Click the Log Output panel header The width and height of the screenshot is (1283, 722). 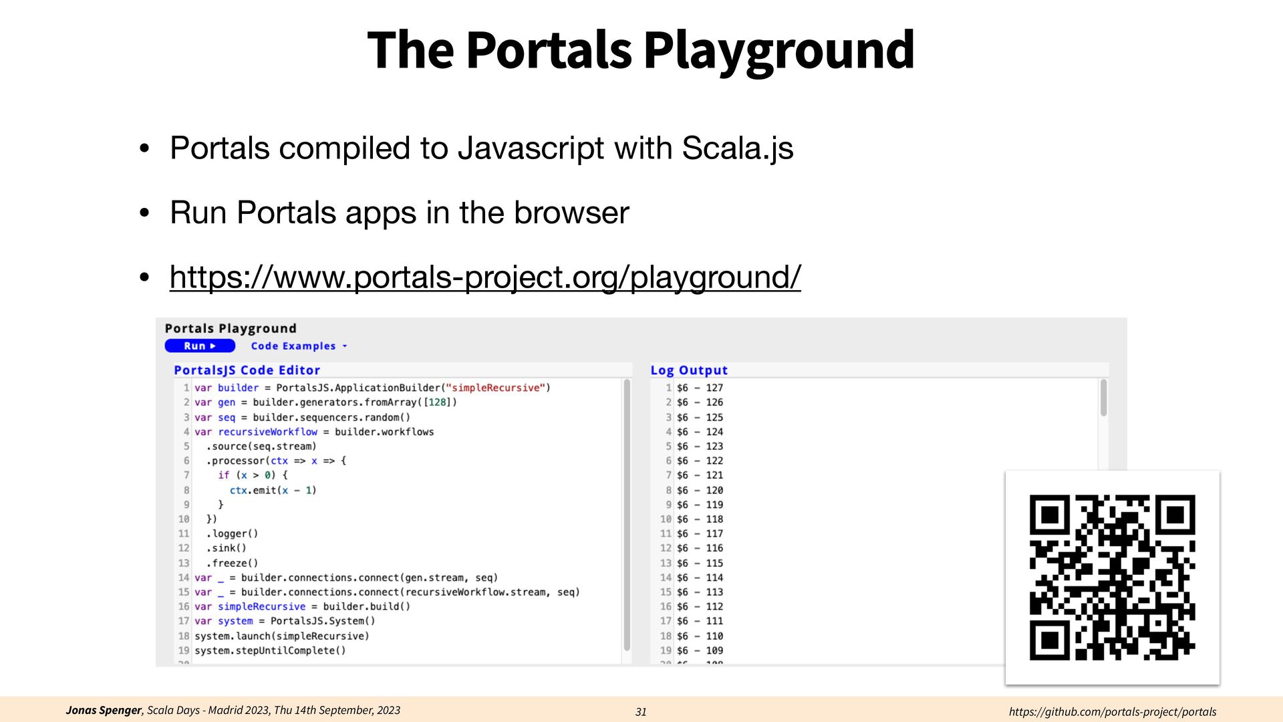(x=688, y=370)
